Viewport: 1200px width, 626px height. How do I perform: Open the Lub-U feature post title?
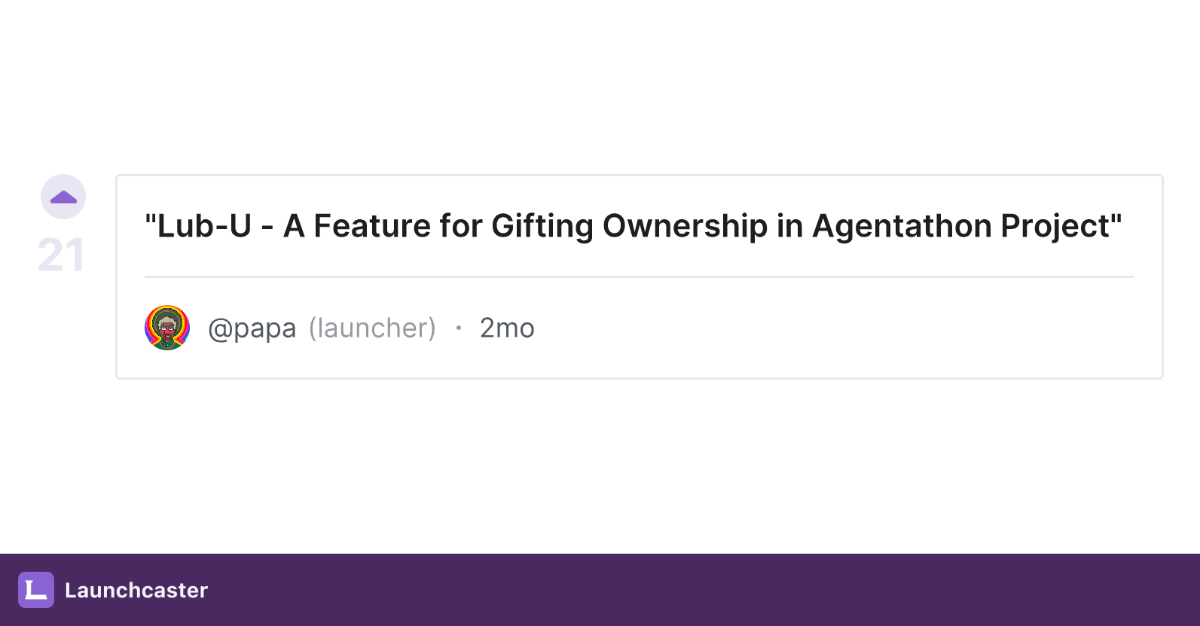click(633, 226)
